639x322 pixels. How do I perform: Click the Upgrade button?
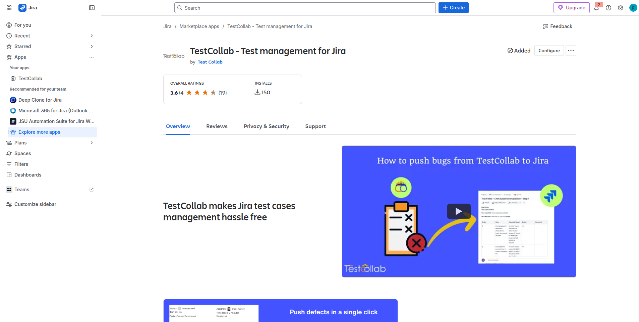(x=572, y=8)
